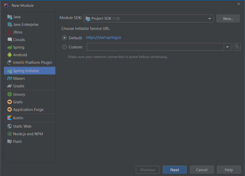Select the 'Groovy' list row
Image resolution: width=245 pixels, height=176 pixels.
pyautogui.click(x=30, y=94)
